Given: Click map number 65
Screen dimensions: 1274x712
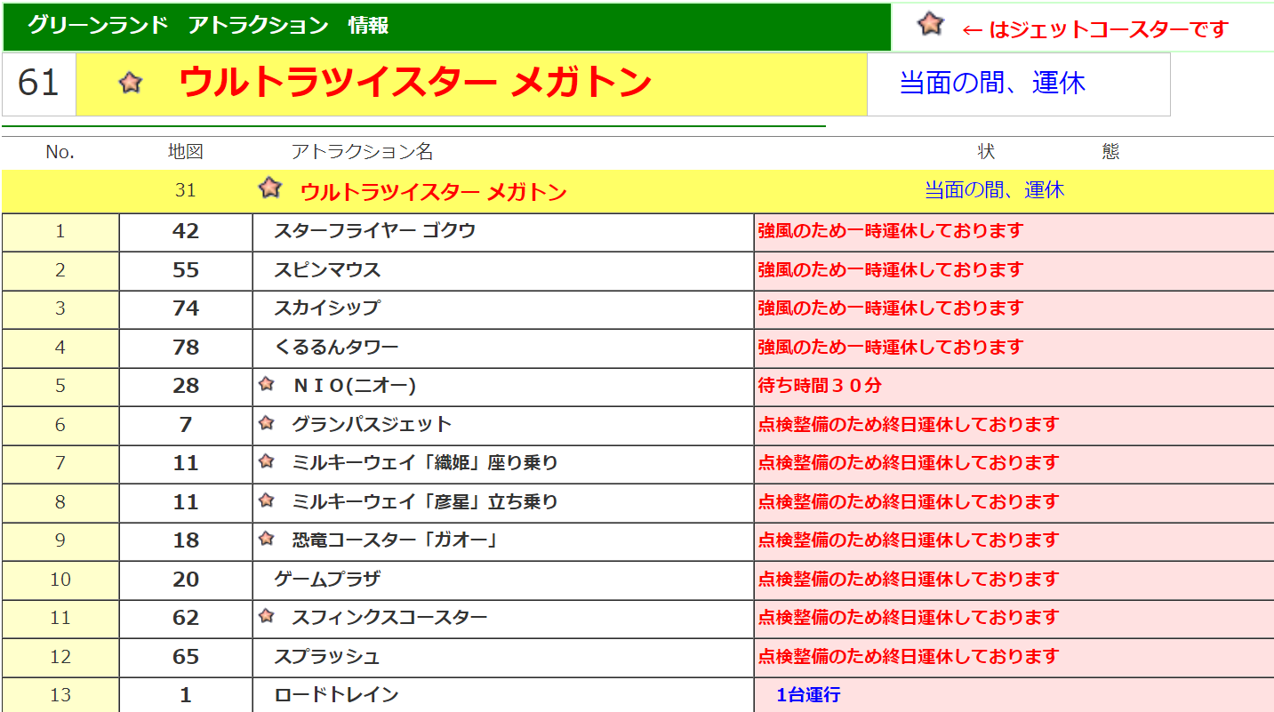Looking at the screenshot, I should tap(186, 657).
